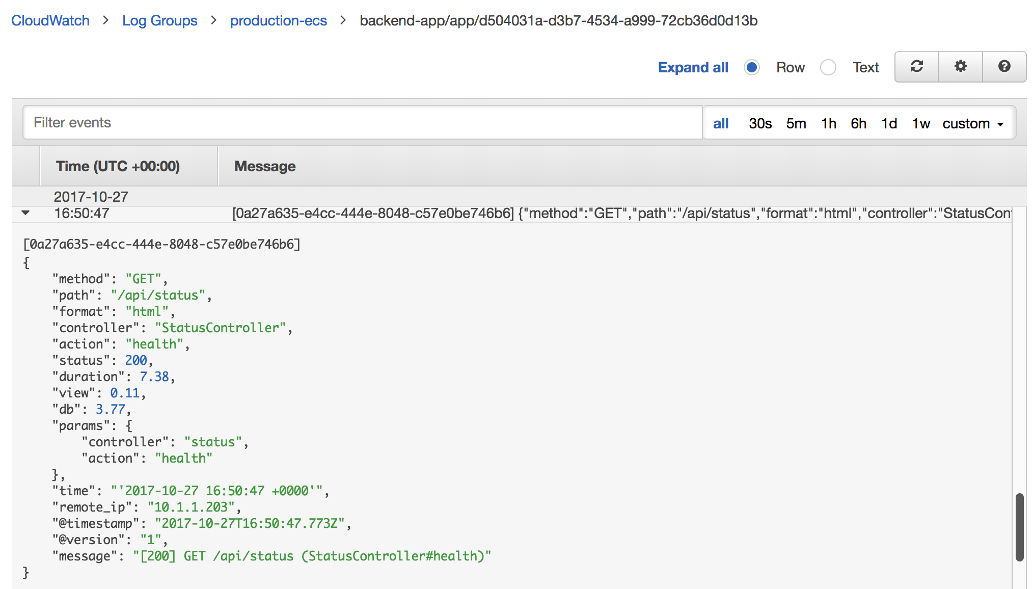Focus the Filter events input field
1033x589 pixels.
(363, 122)
